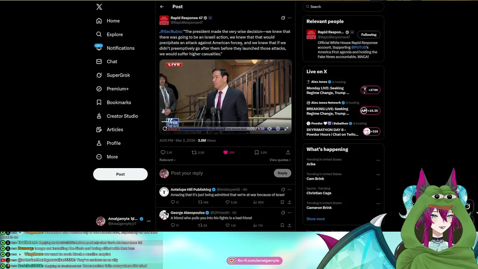Screen dimensions: 478x269
Task: Open Powdur SKYRIMATHON DAY 8 stream
Action: 343,130
